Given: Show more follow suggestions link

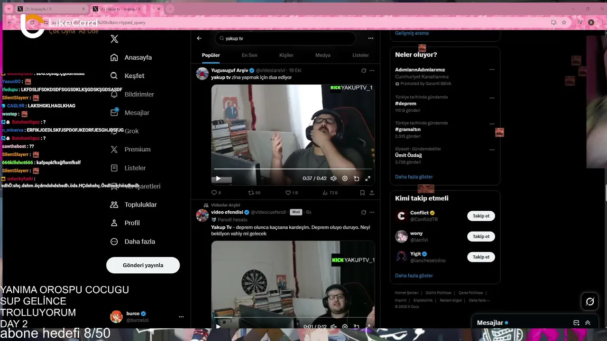Looking at the screenshot, I should (x=414, y=275).
